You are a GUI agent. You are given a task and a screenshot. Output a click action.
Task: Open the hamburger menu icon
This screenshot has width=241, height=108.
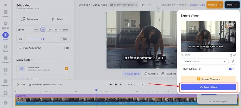5,5
